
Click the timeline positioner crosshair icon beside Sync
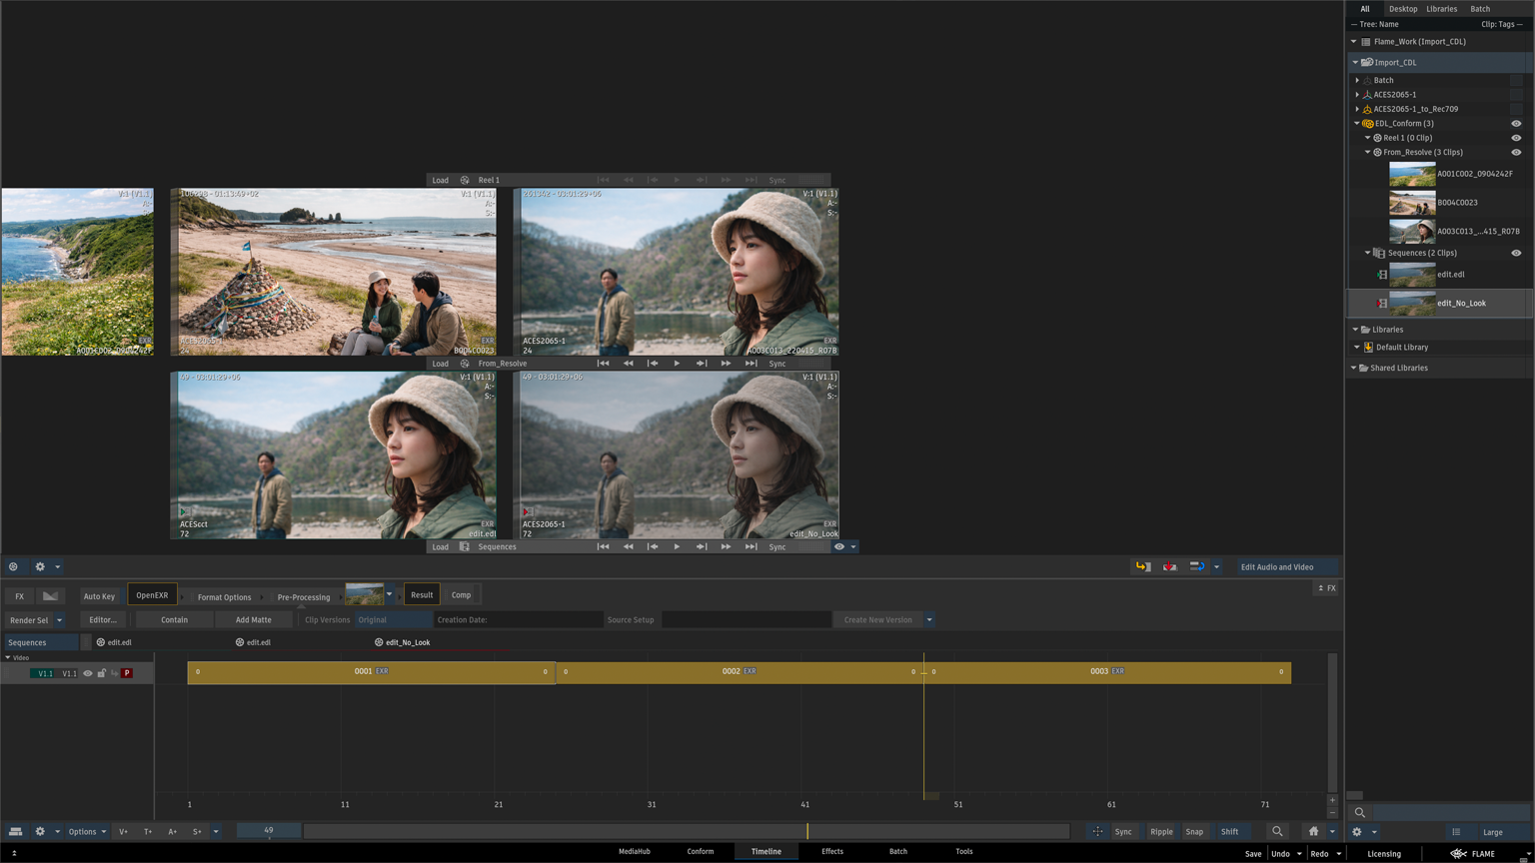pos(1097,831)
